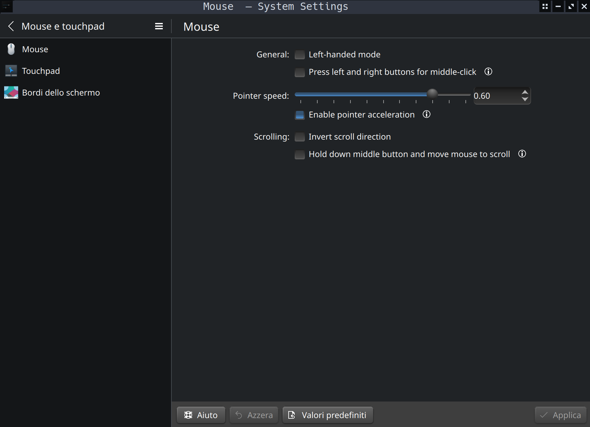
Task: Click the Aiuto help button
Action: [201, 415]
